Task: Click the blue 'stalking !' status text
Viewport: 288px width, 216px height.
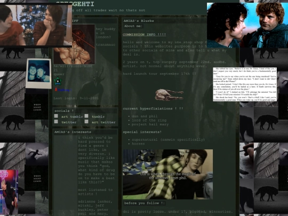Action: point(65,90)
